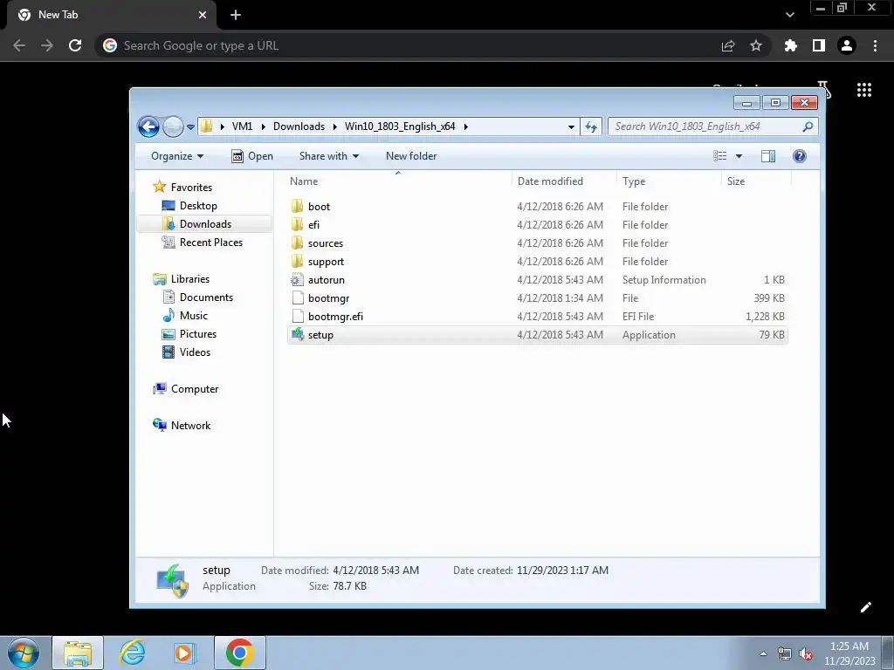Select the setup application file
Viewport: 894px width, 670px height.
[x=537, y=335]
